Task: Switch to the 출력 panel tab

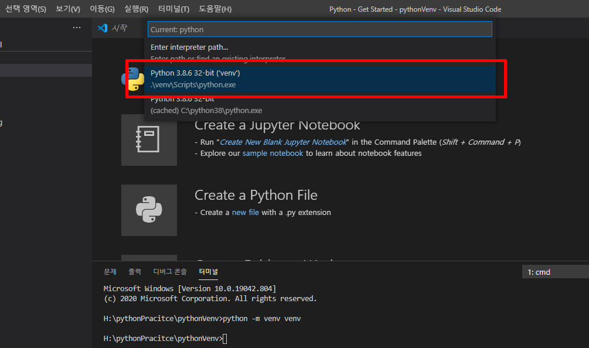Action: (135, 271)
